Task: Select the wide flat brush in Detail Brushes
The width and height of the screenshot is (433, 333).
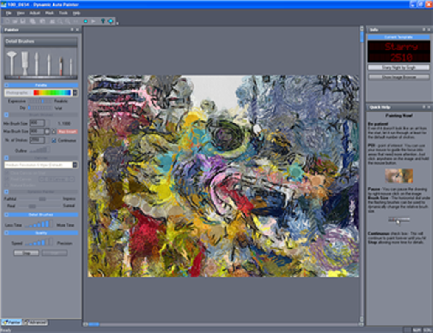Action: click(25, 63)
